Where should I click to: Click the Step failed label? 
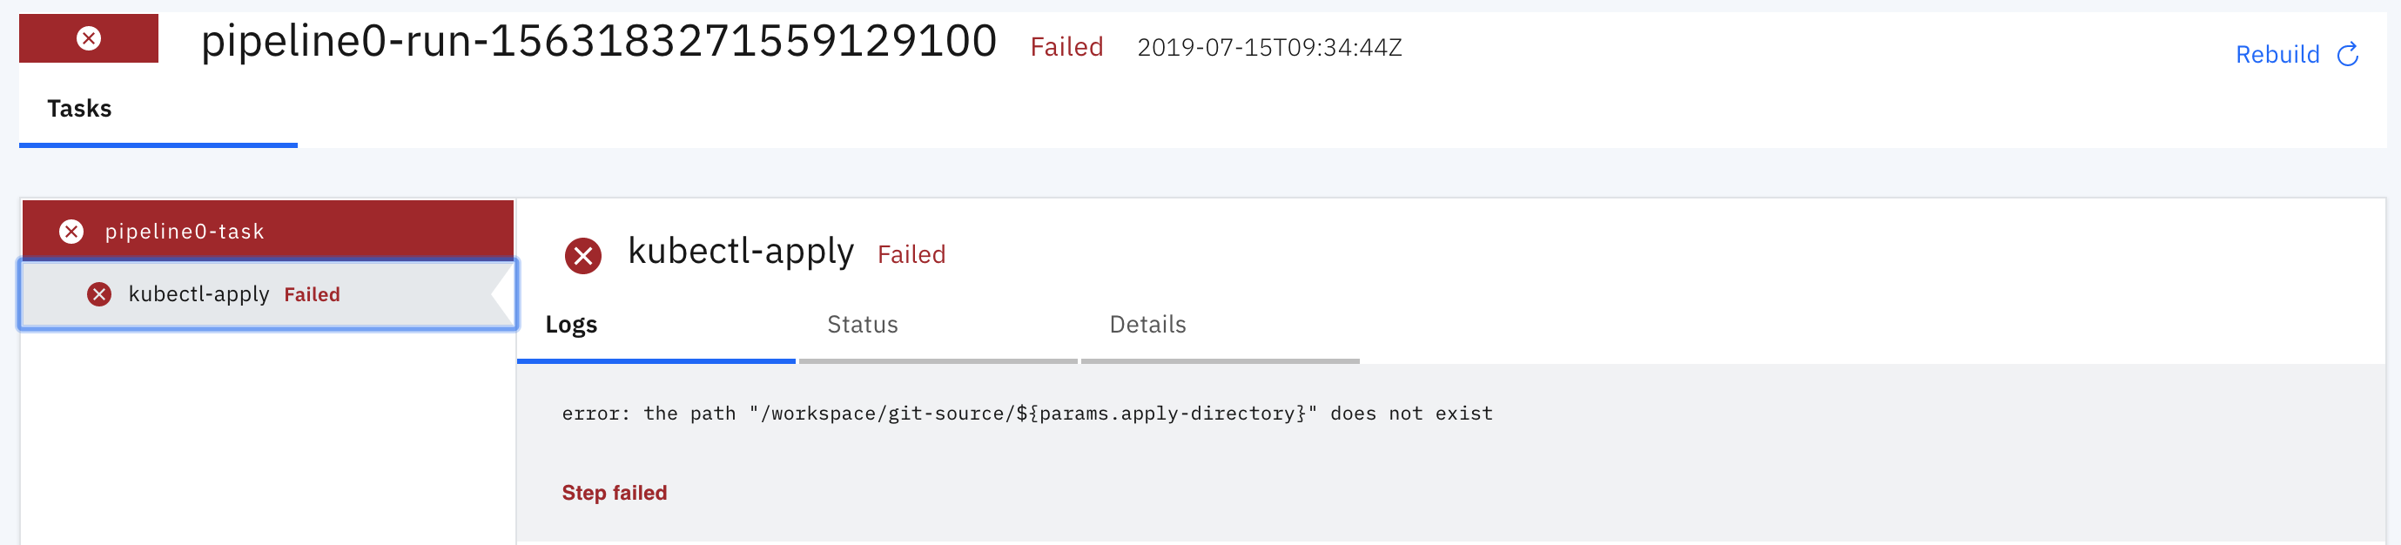(615, 492)
